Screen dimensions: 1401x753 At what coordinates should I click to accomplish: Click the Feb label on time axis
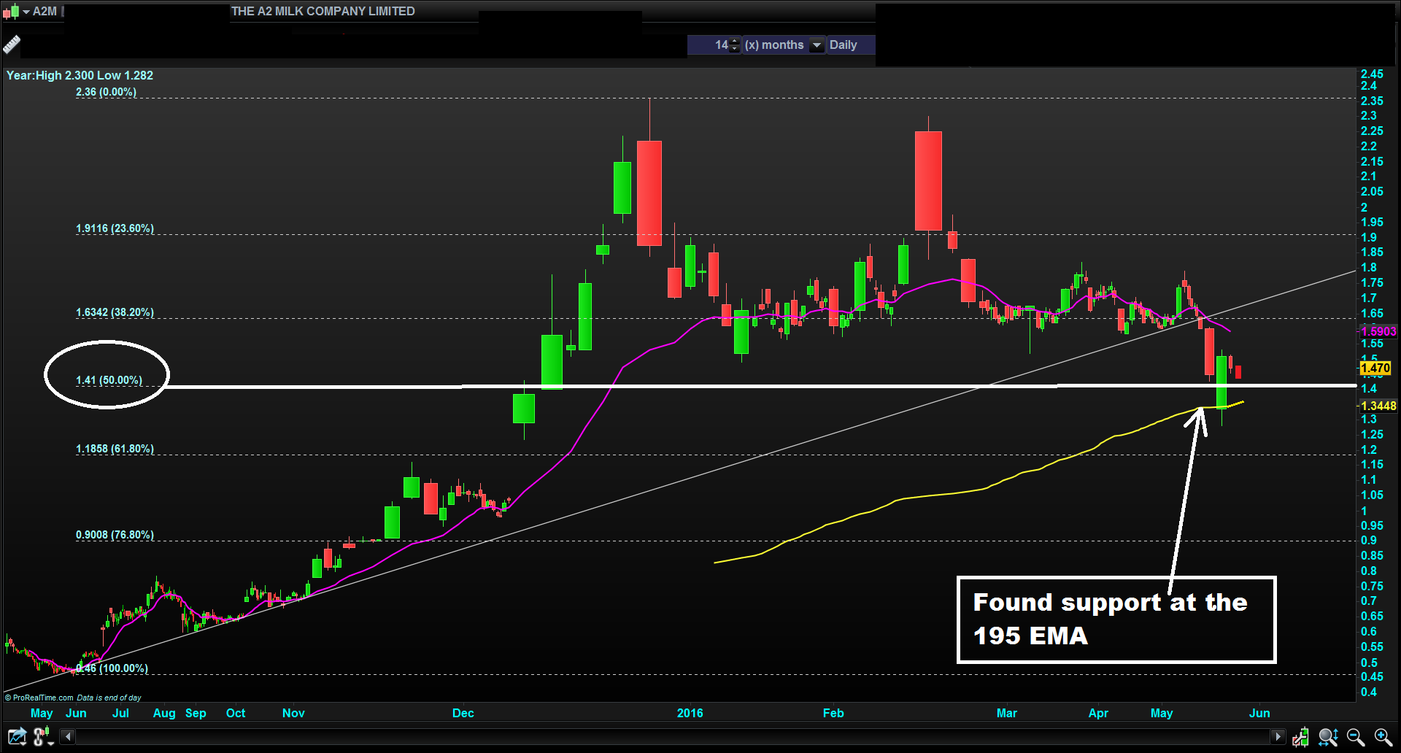pos(833,713)
